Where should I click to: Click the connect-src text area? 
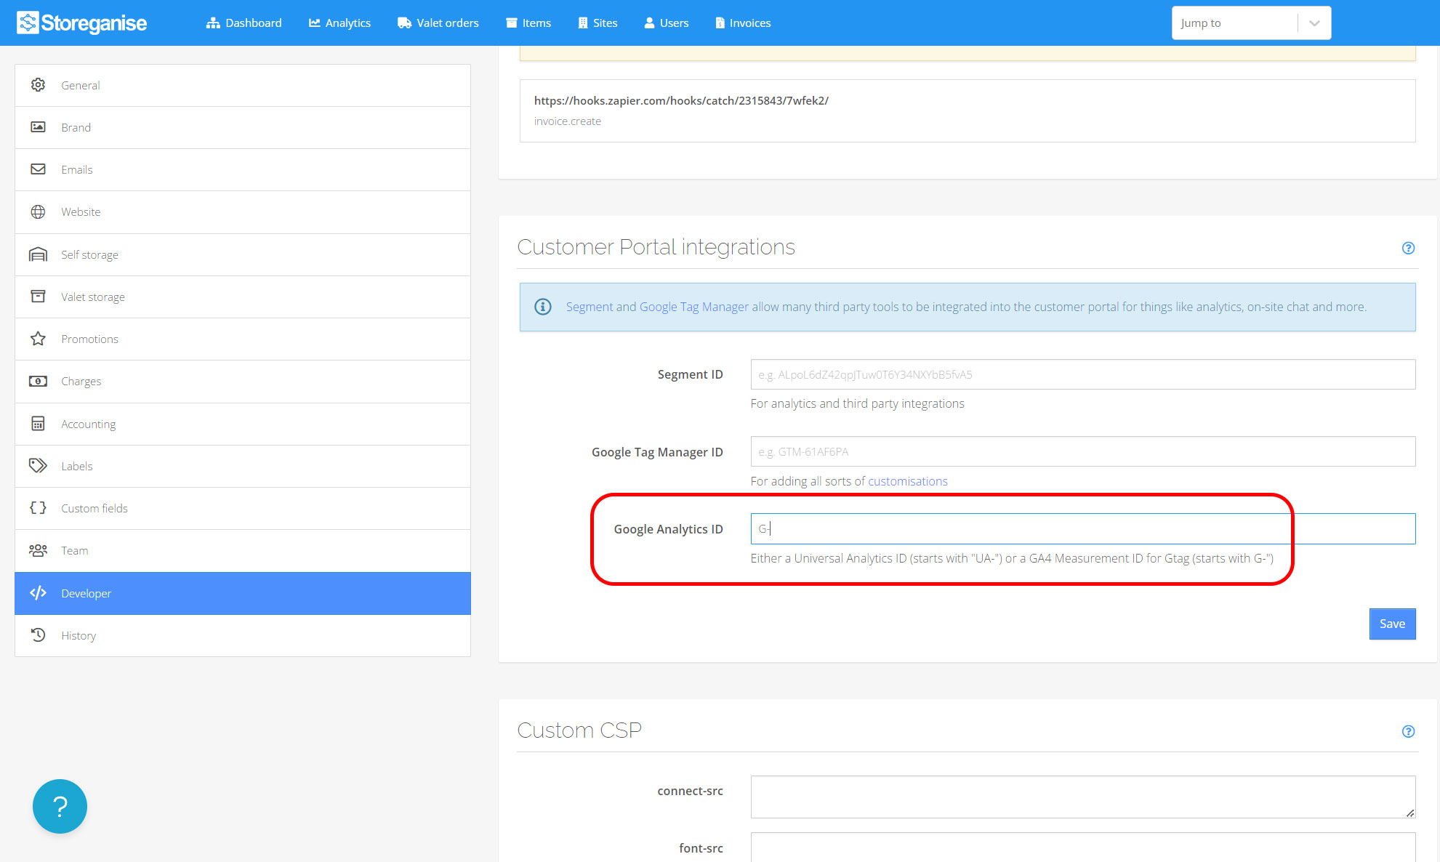pos(1082,797)
